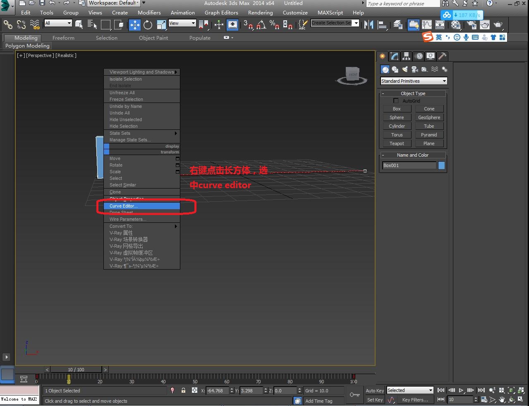Activate the Select and Rotate tool
The width and height of the screenshot is (529, 406).
(x=148, y=25)
